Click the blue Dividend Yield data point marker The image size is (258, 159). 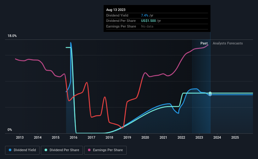tap(210, 95)
